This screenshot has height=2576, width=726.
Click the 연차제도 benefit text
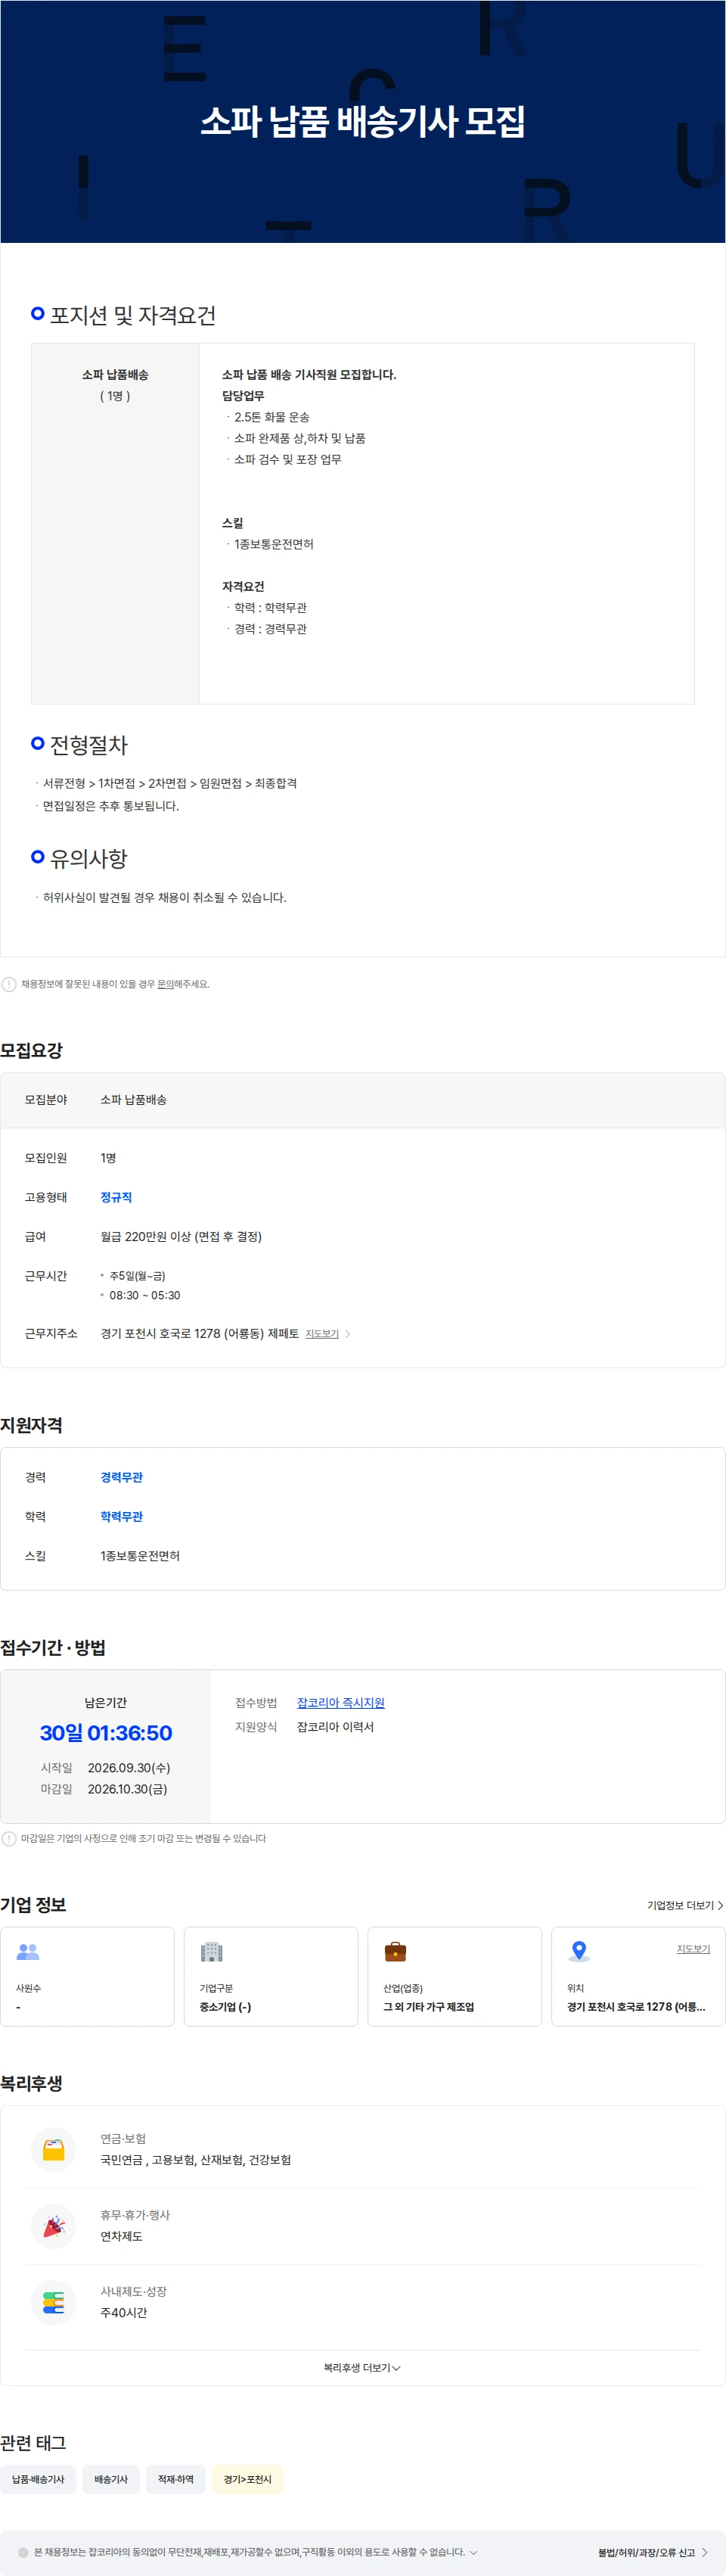[x=121, y=2237]
